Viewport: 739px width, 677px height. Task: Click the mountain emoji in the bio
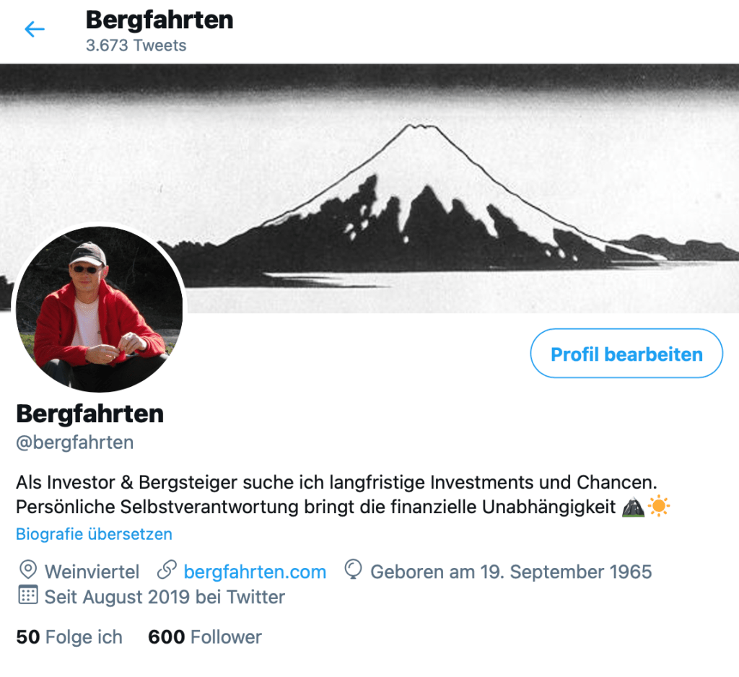pos(632,507)
